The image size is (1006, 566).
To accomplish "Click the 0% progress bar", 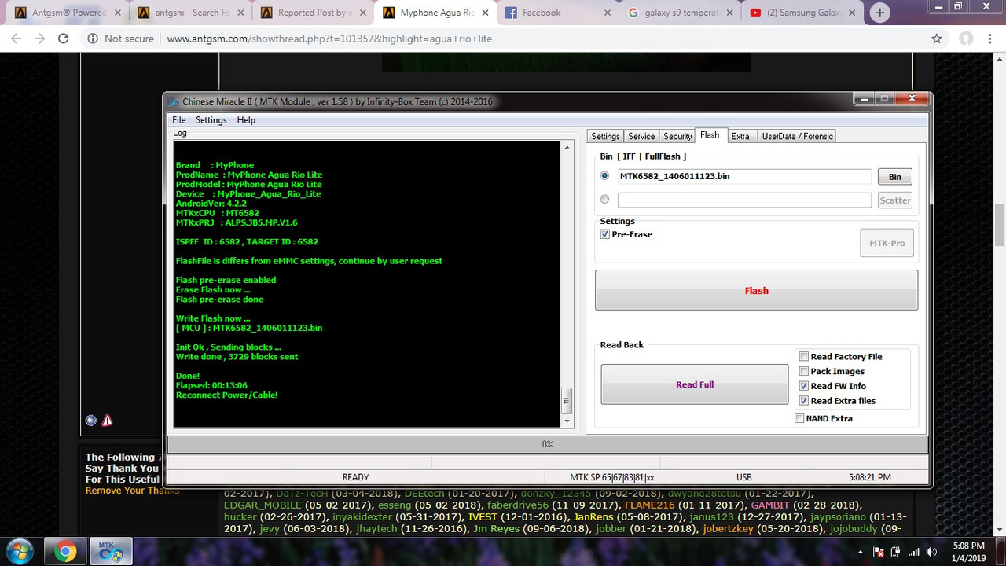I will point(548,444).
